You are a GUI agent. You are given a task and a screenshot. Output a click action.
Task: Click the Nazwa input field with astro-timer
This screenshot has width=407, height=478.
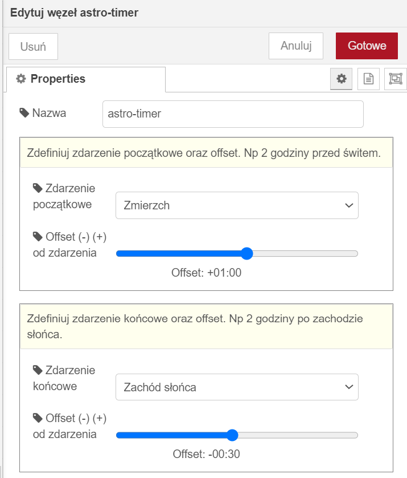point(233,114)
